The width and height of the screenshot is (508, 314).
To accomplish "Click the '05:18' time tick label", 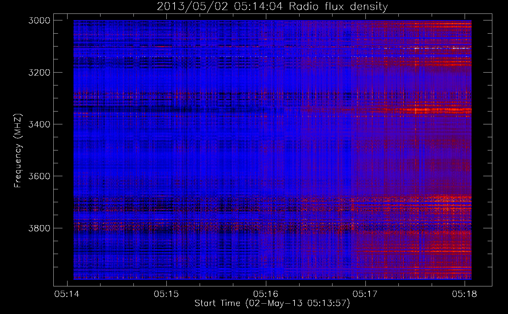I will click(x=464, y=294).
